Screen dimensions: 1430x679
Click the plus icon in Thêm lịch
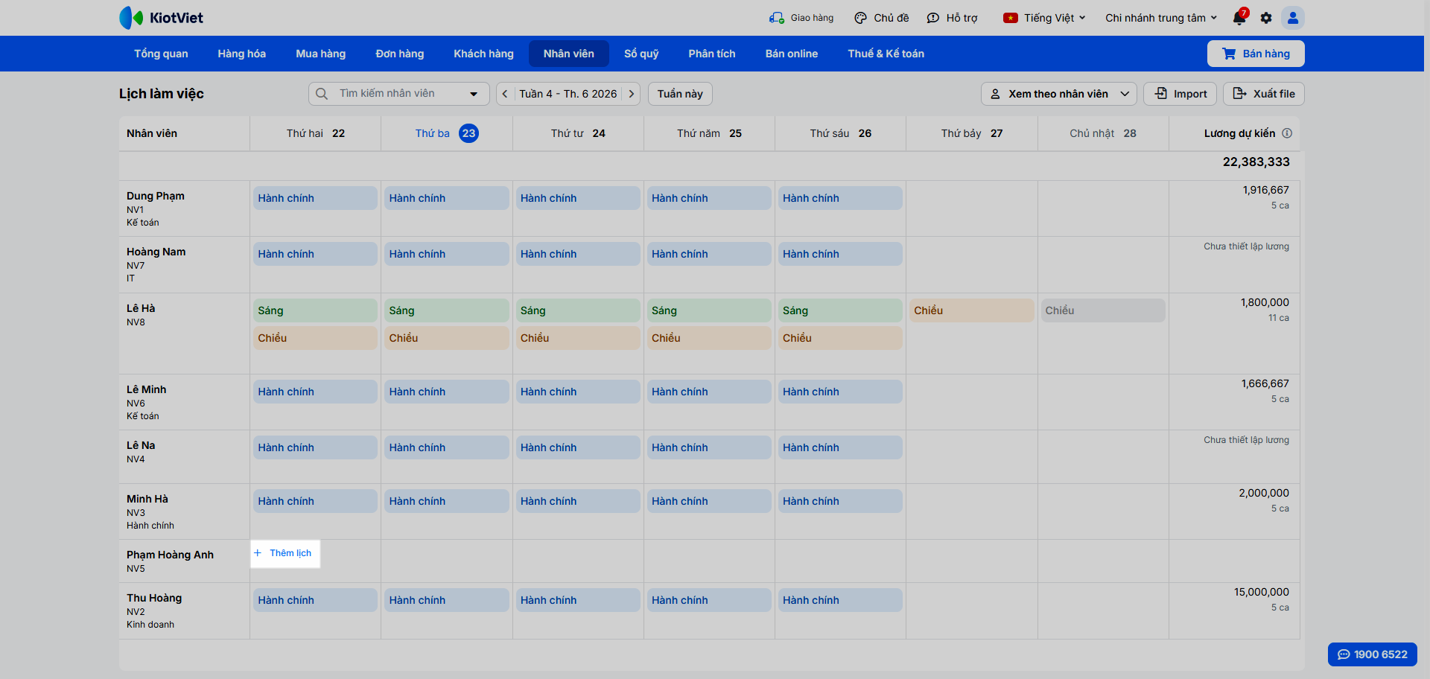click(258, 553)
